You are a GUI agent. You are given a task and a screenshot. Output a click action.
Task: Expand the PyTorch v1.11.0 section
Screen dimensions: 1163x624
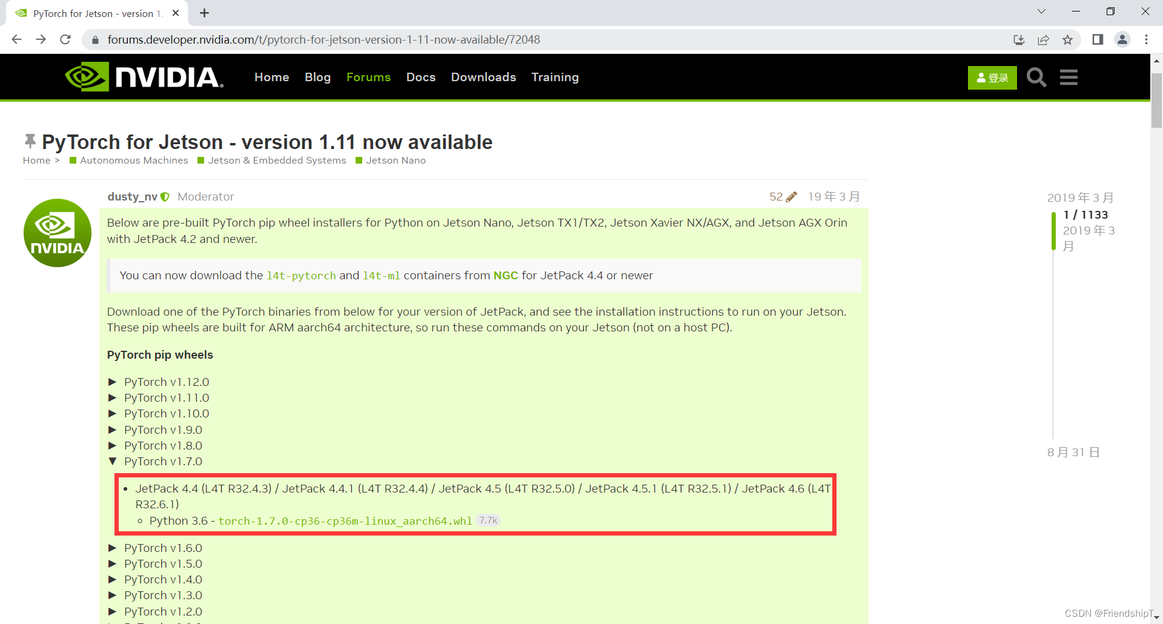[159, 397]
